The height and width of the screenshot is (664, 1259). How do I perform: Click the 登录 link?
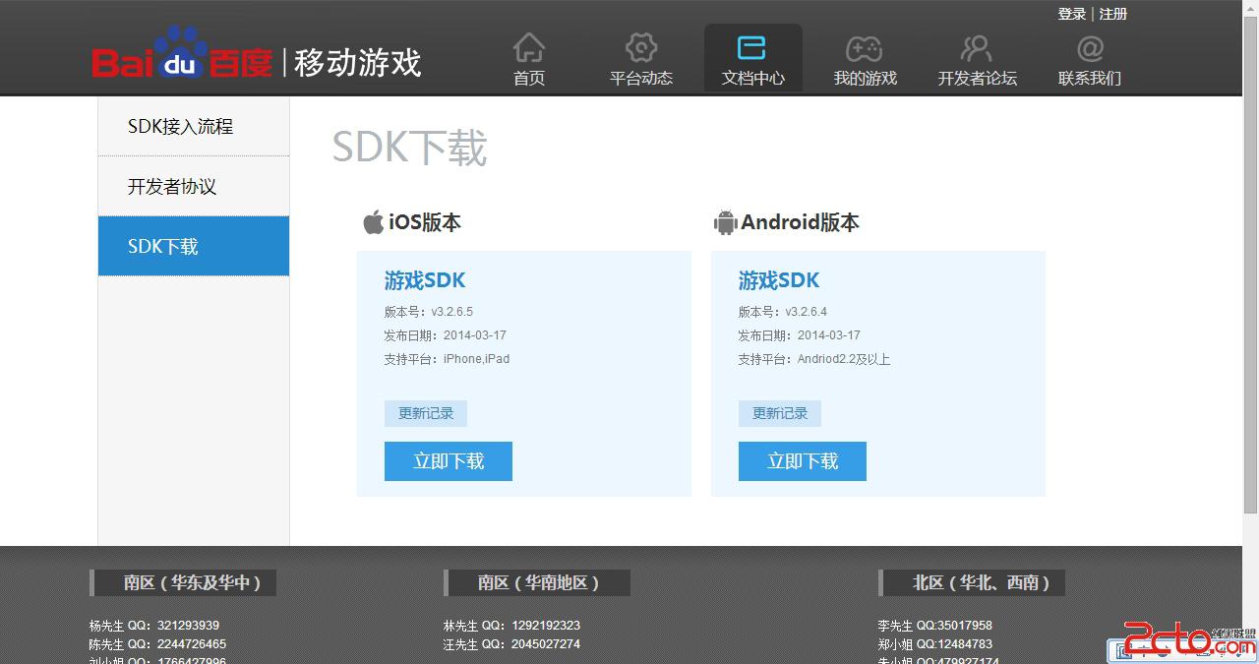pyautogui.click(x=1072, y=14)
